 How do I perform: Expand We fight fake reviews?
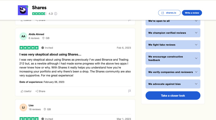(x=173, y=45)
